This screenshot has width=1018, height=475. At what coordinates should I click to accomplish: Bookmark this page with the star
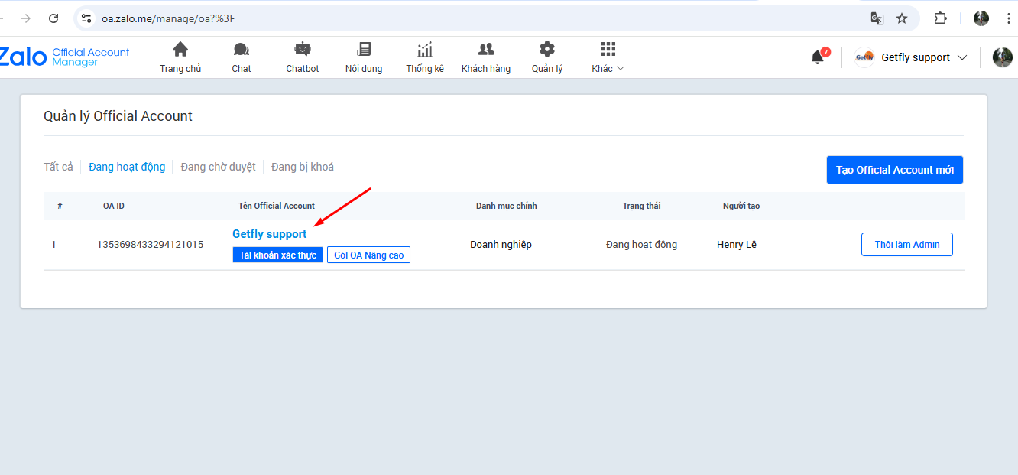pyautogui.click(x=902, y=18)
